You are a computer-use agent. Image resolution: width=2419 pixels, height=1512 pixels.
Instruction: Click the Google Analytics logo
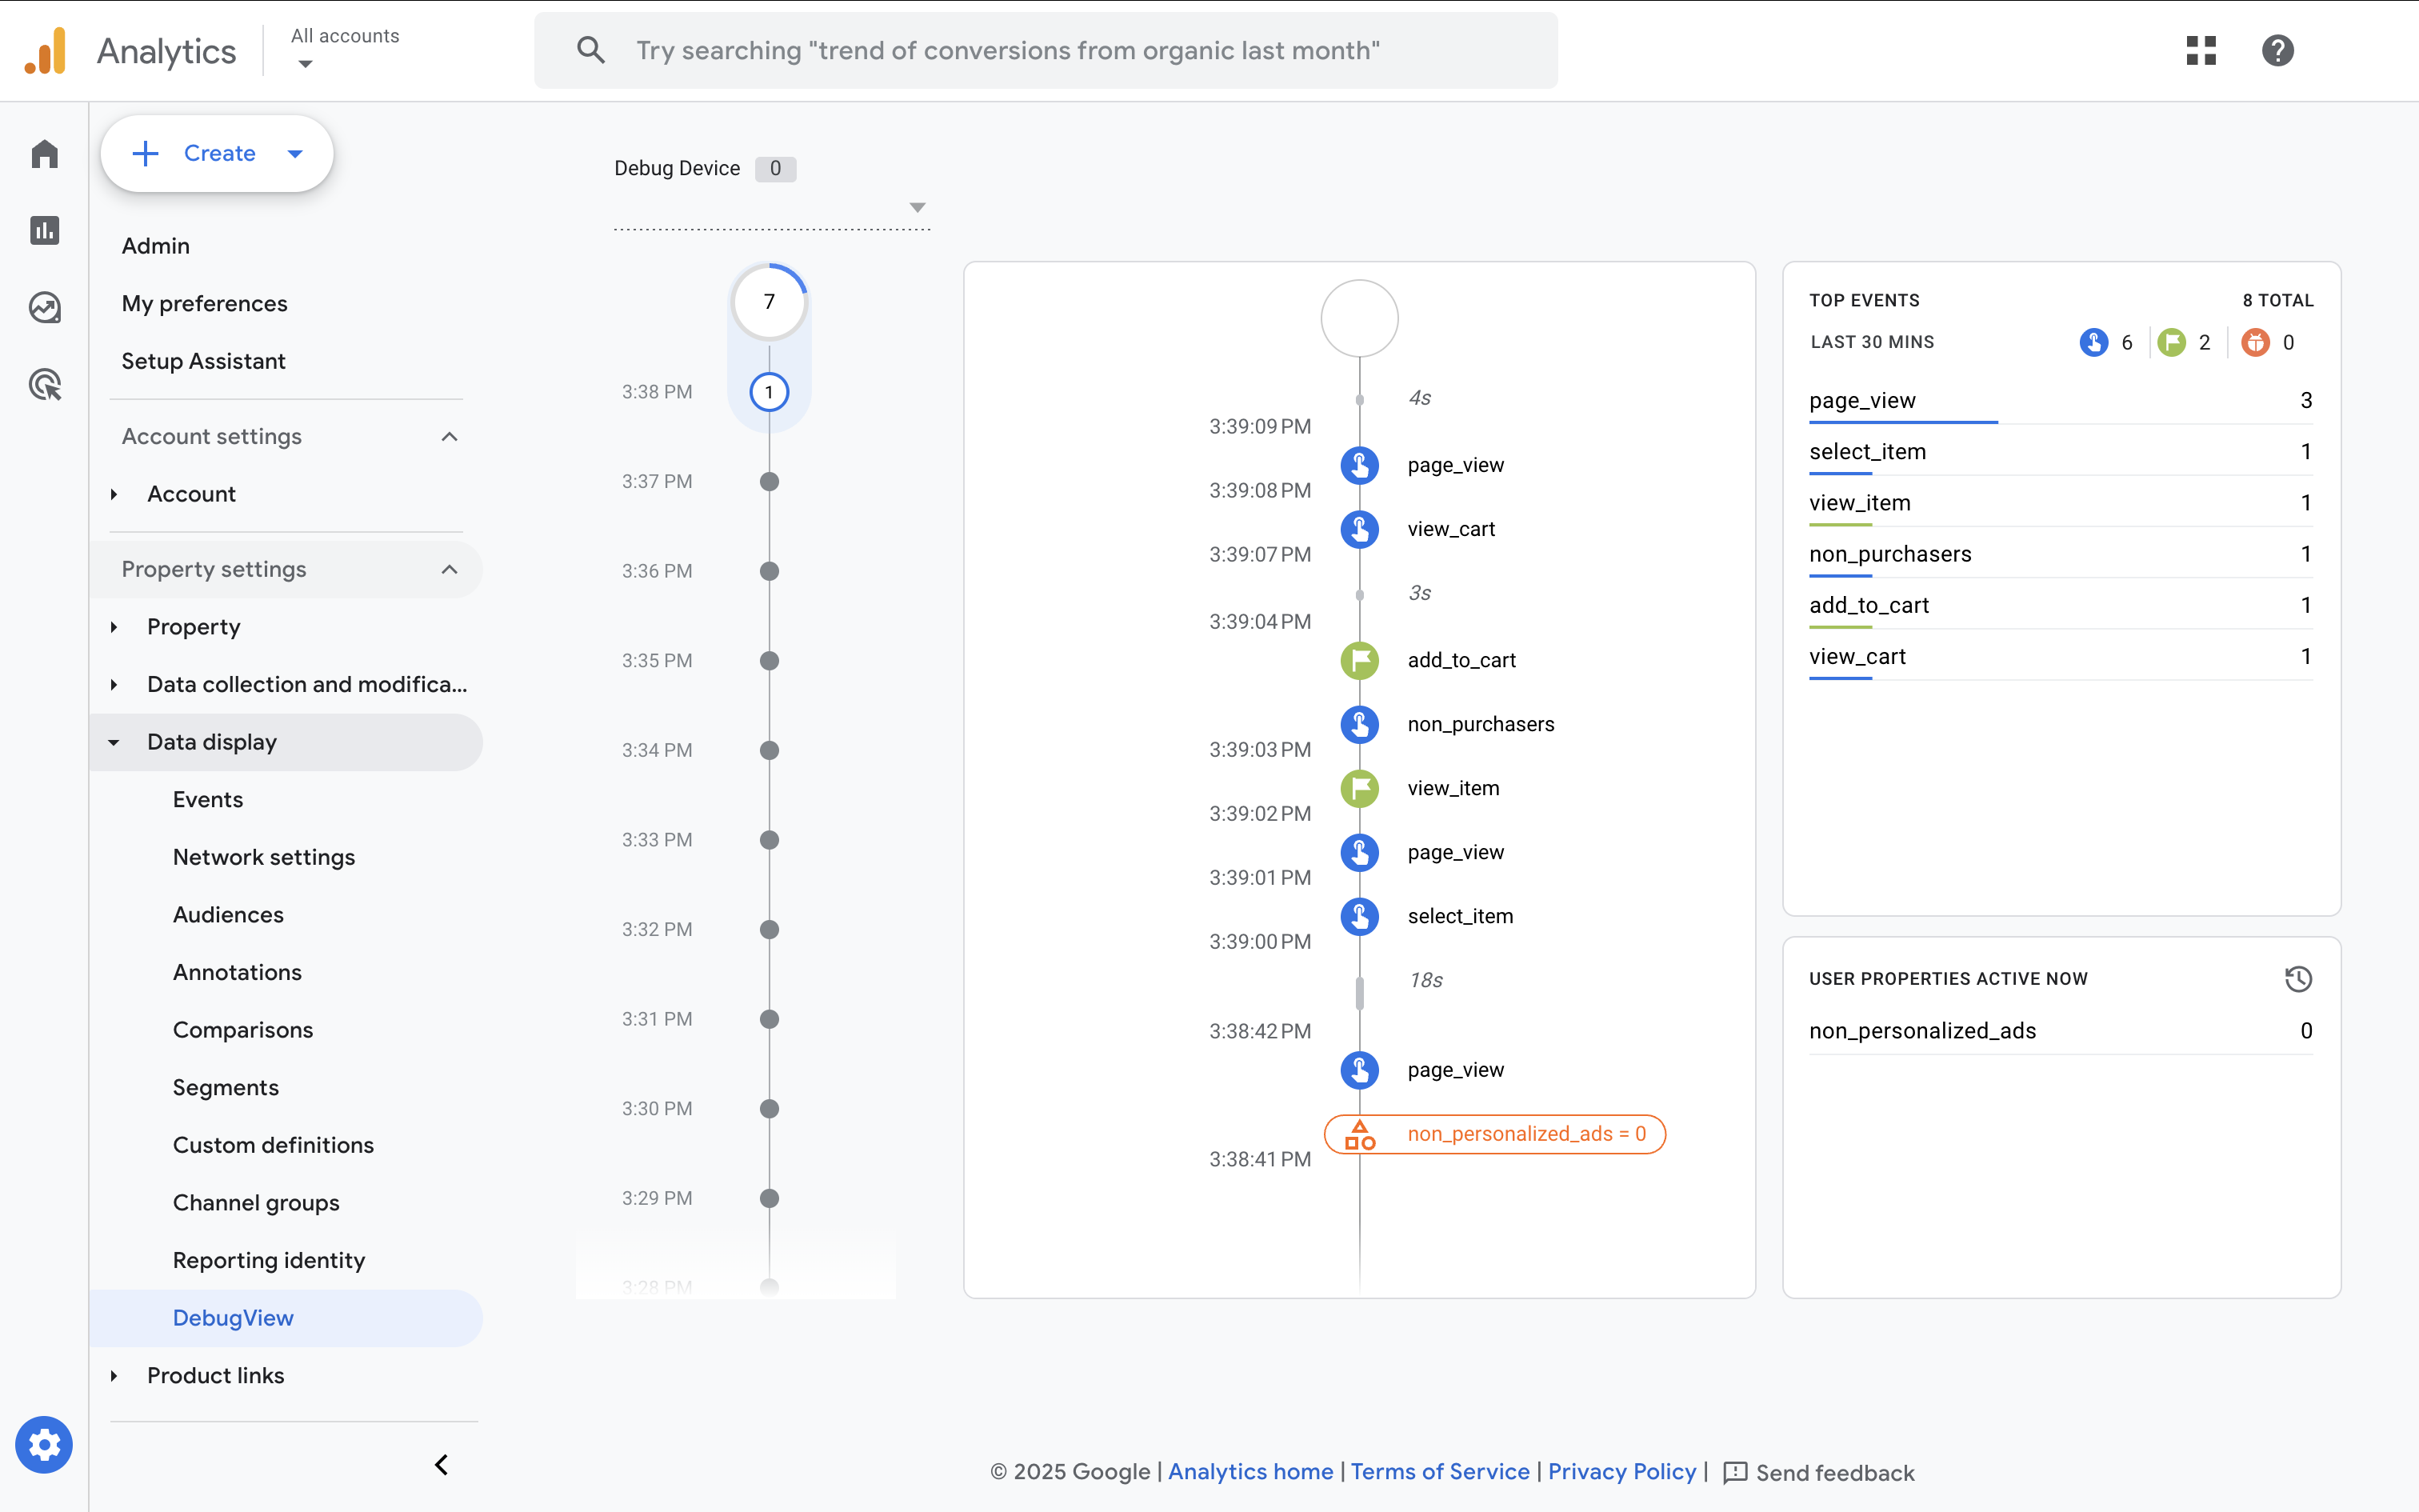[x=44, y=50]
